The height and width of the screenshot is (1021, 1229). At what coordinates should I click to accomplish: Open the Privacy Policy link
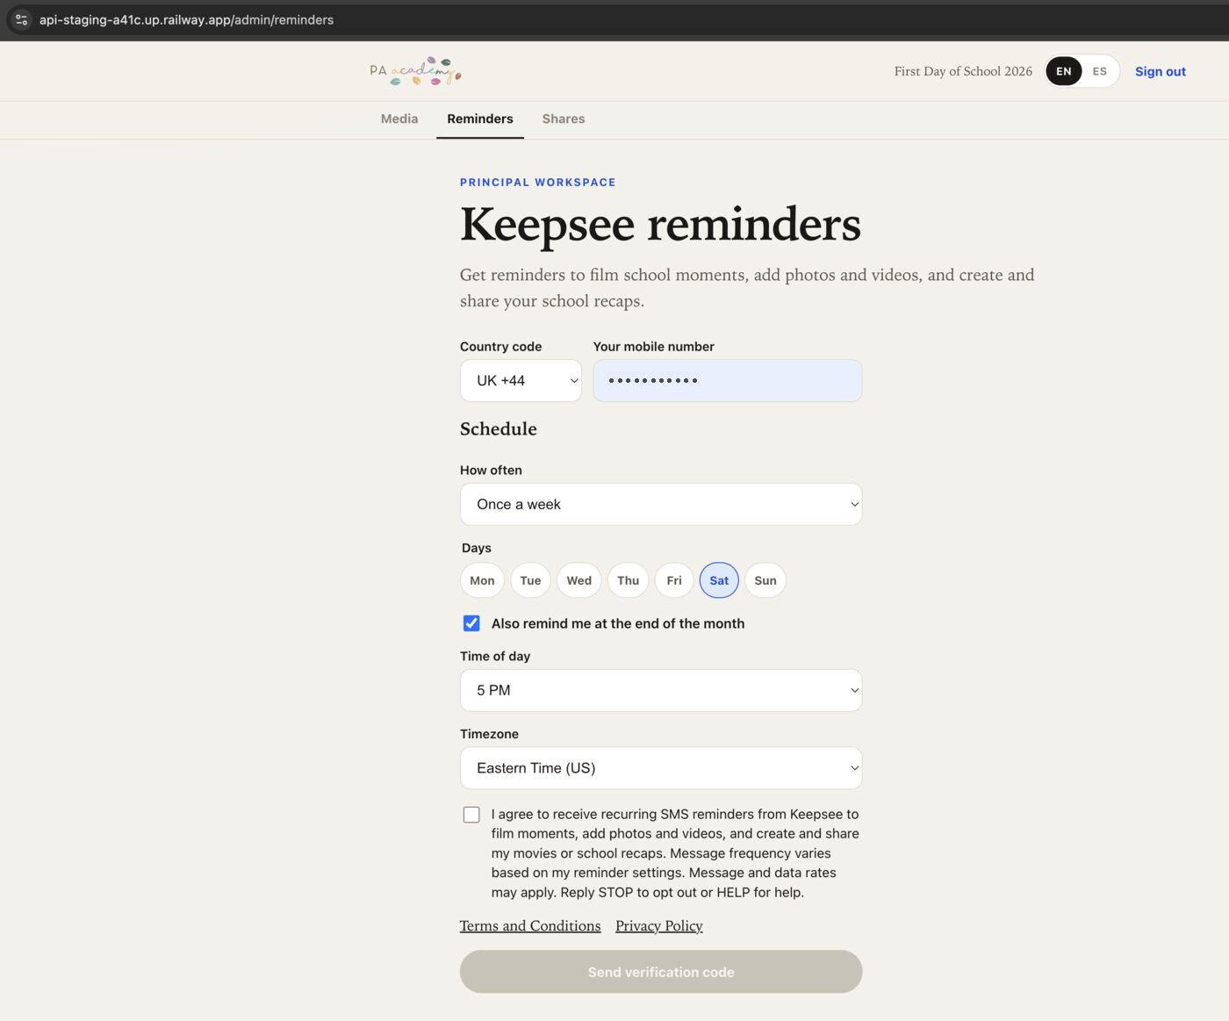659,925
